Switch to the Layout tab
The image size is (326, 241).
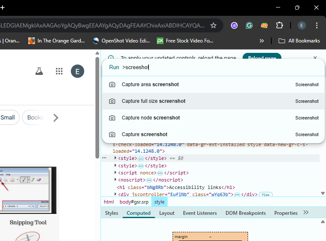tap(167, 213)
